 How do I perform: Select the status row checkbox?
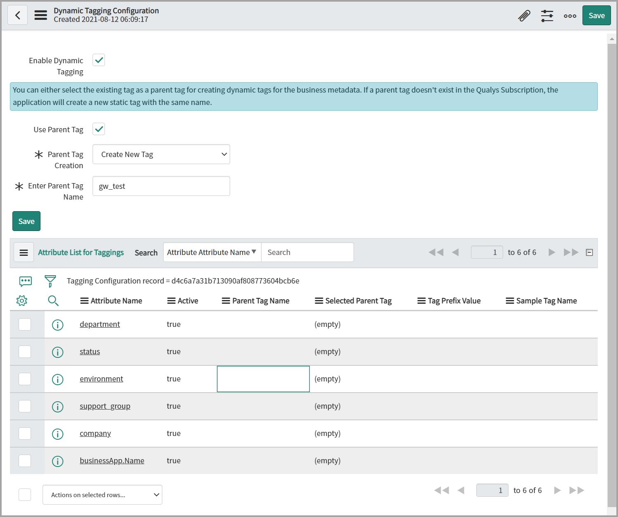(25, 352)
